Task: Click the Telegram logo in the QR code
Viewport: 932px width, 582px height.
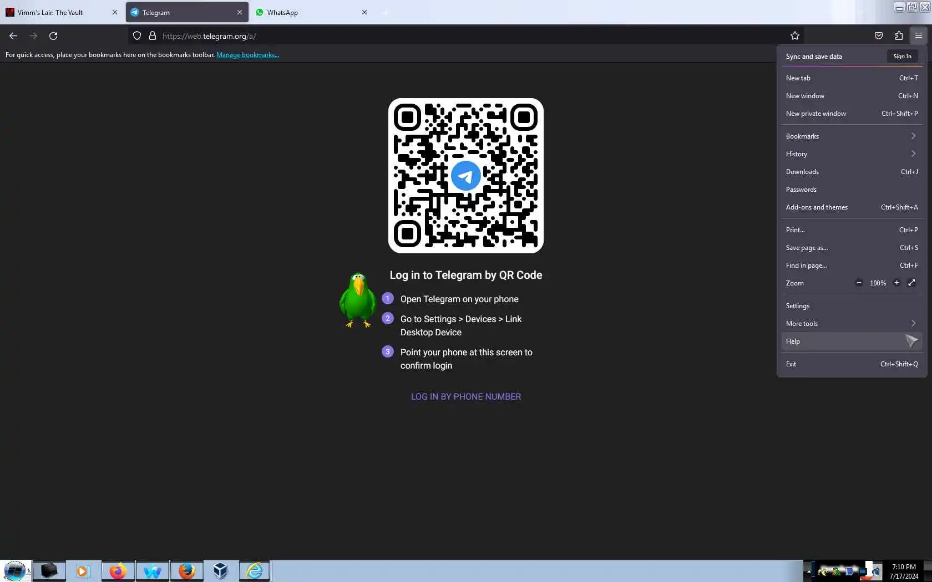Action: coord(466,176)
